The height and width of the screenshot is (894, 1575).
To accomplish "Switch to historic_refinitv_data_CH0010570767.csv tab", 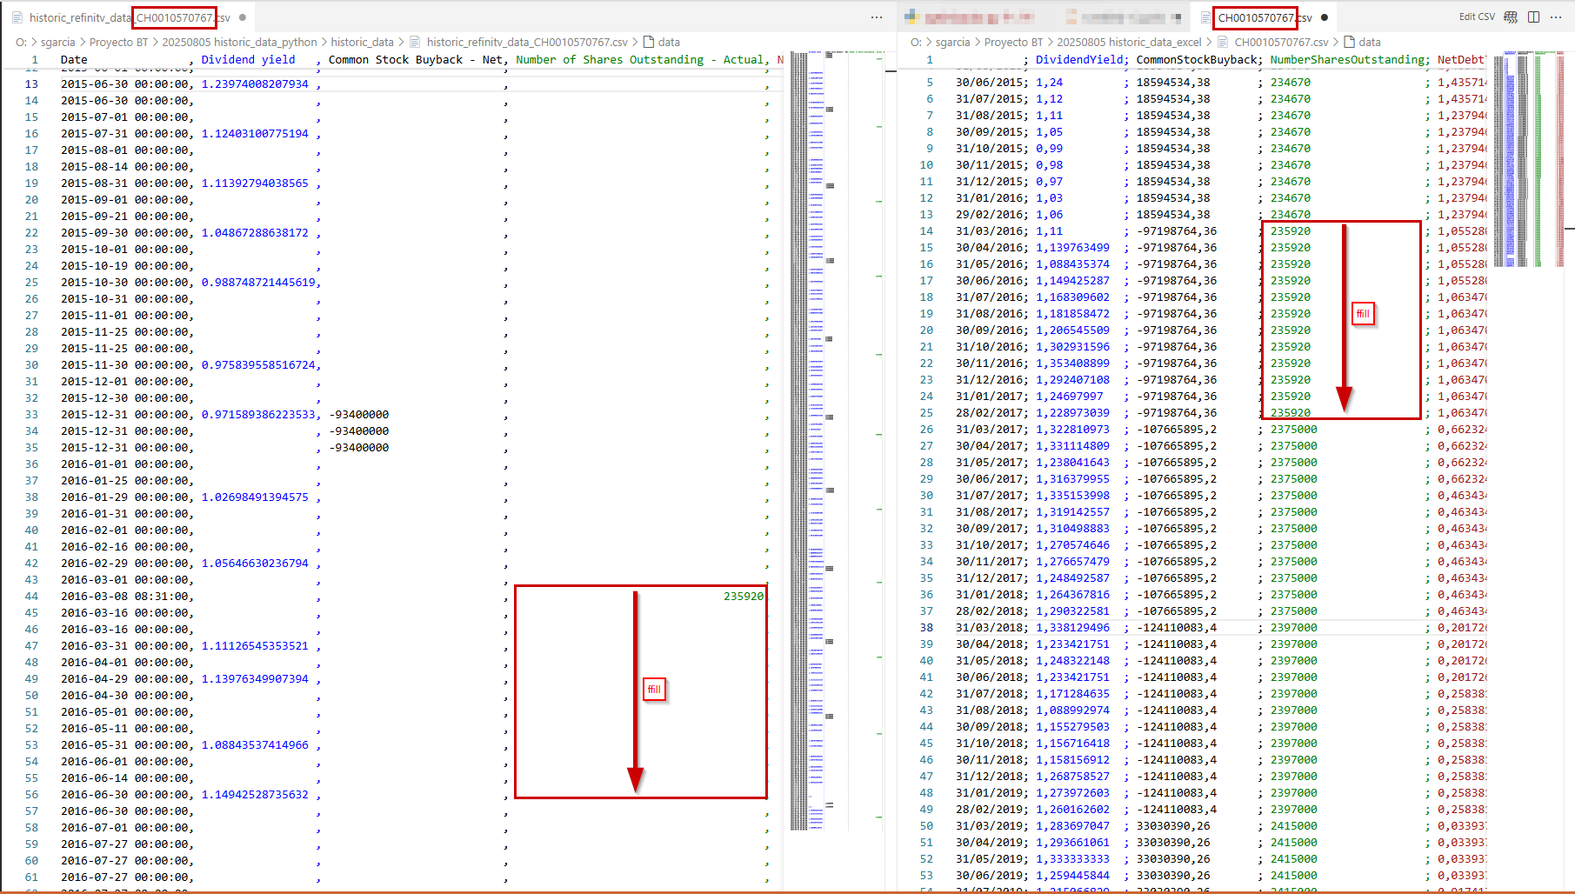I will coord(130,17).
